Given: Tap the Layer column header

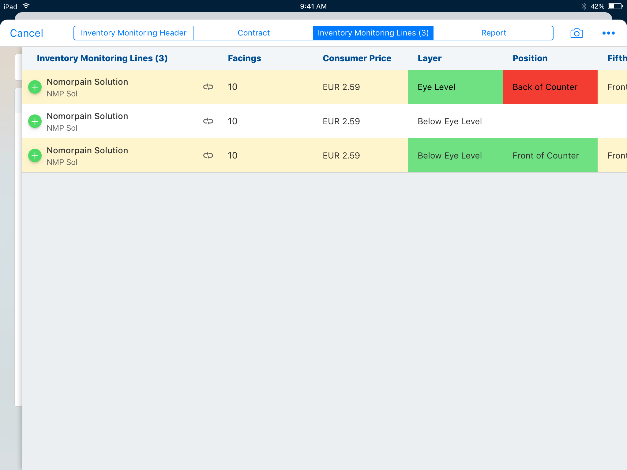Looking at the screenshot, I should click(x=430, y=58).
